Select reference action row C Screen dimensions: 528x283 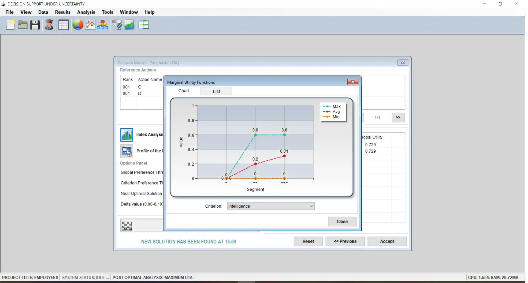142,87
